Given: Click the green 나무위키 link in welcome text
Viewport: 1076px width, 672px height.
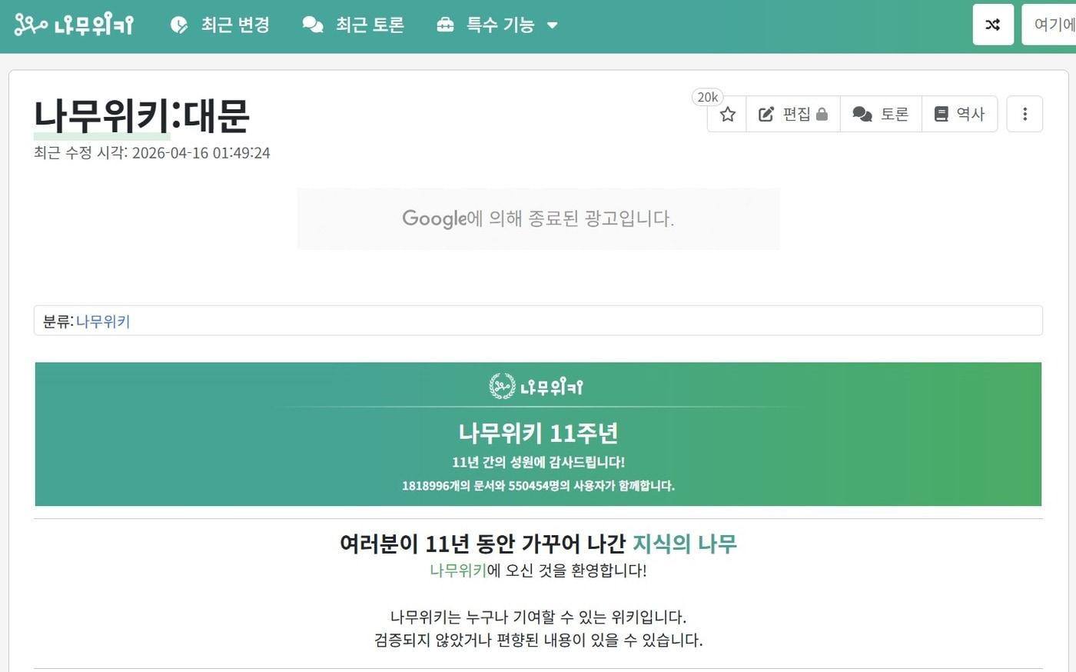Looking at the screenshot, I should (x=458, y=571).
